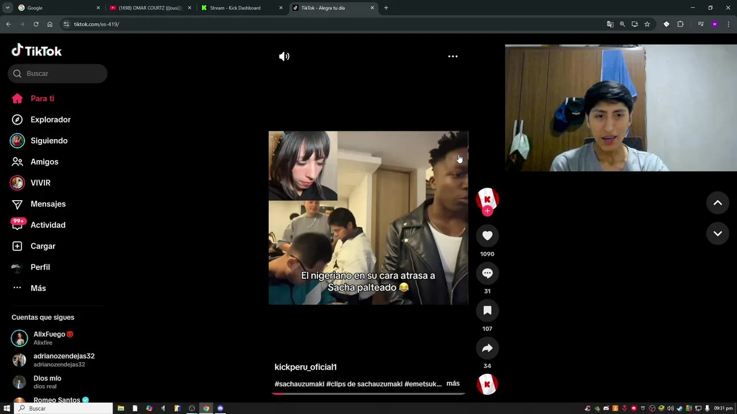
Task: Like the video with the heart icon
Action: [x=487, y=236]
